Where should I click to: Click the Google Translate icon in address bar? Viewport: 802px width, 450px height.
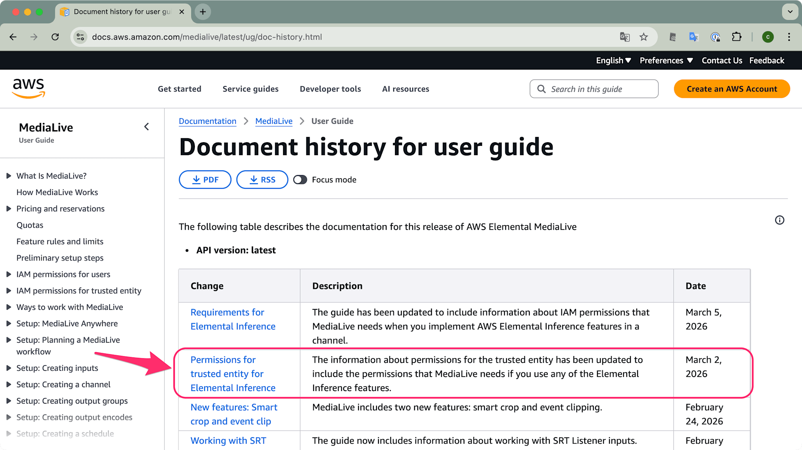click(x=624, y=37)
